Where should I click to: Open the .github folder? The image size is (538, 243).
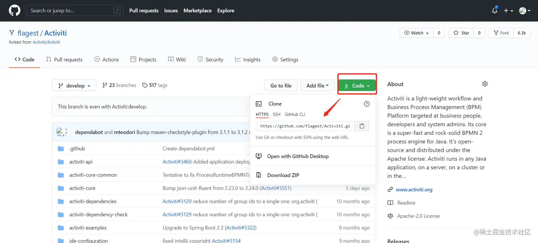pyautogui.click(x=77, y=148)
